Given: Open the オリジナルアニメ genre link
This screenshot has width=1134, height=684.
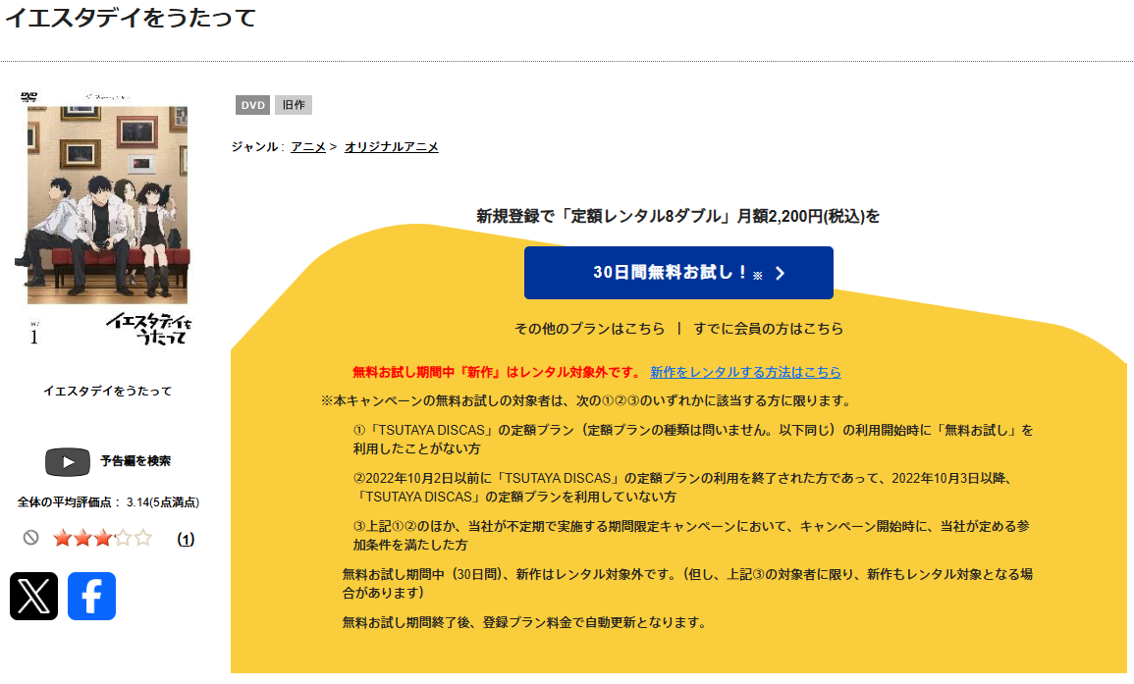Looking at the screenshot, I should 392,147.
